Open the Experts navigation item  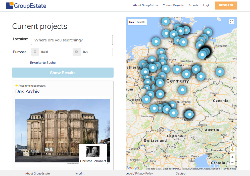(193, 5)
